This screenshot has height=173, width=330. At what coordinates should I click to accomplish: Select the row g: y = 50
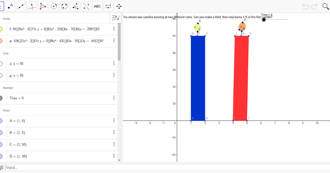[59, 75]
